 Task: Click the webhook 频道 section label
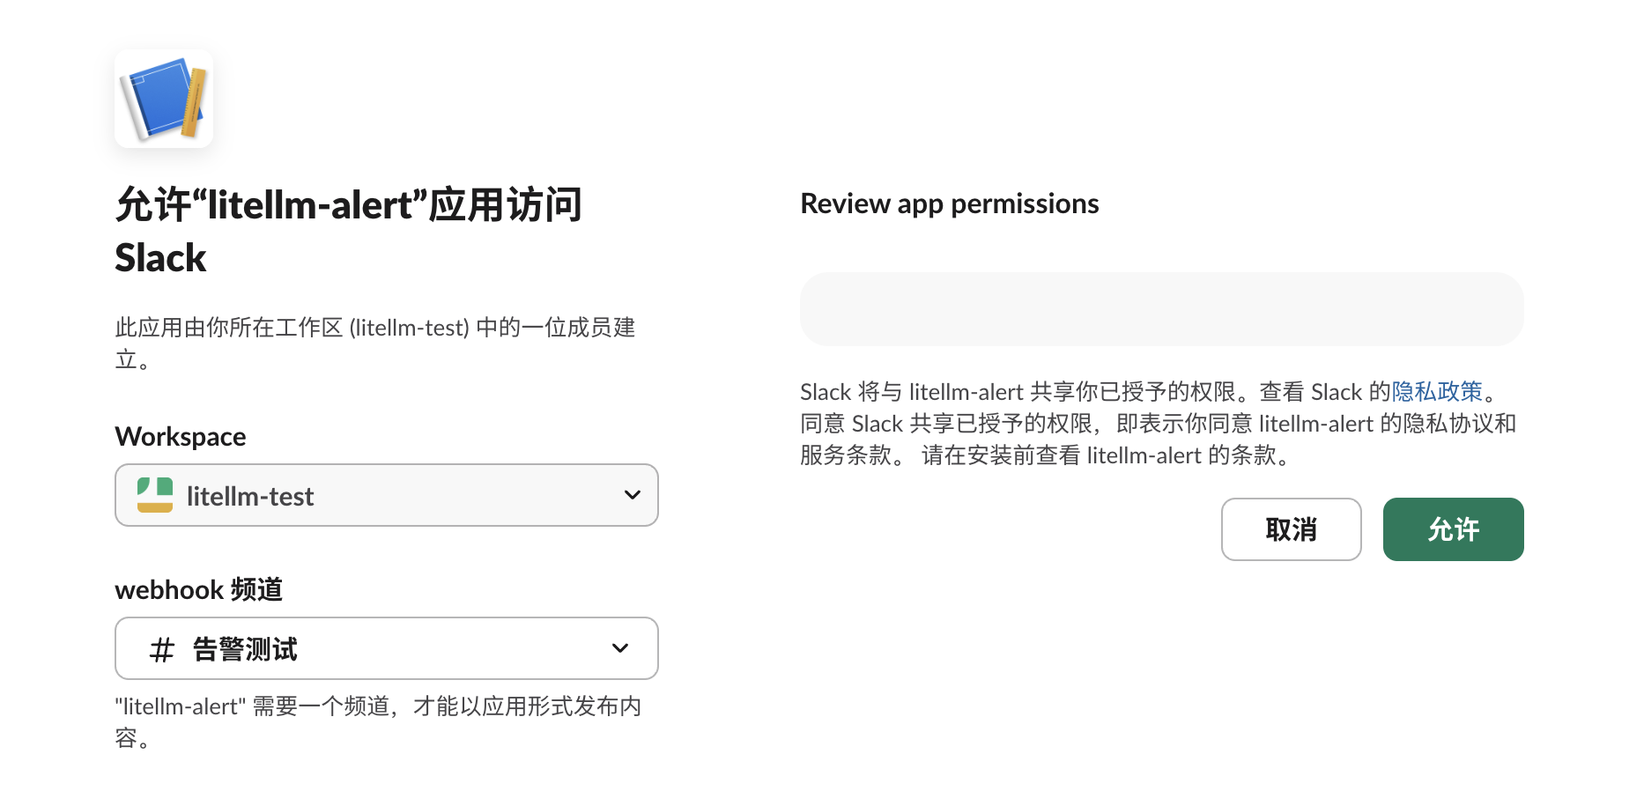(198, 589)
